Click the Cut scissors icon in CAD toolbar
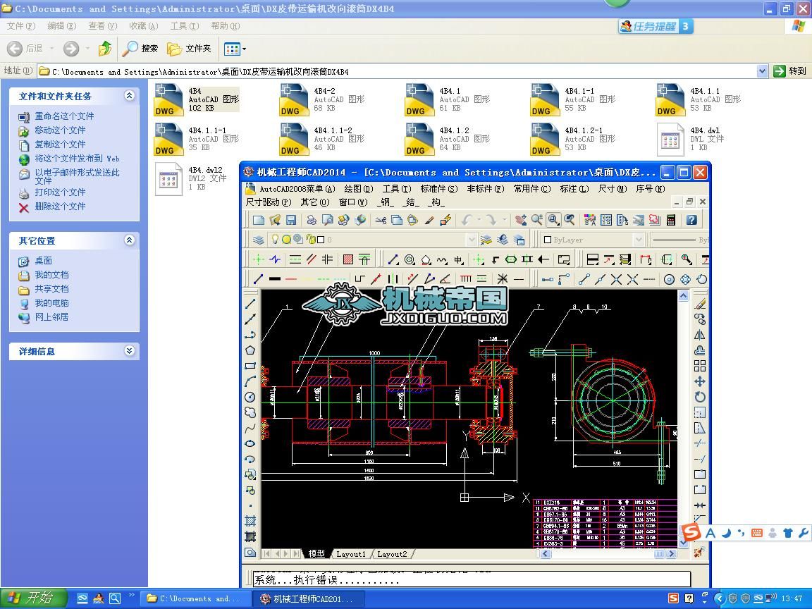The height and width of the screenshot is (609, 812). (381, 220)
